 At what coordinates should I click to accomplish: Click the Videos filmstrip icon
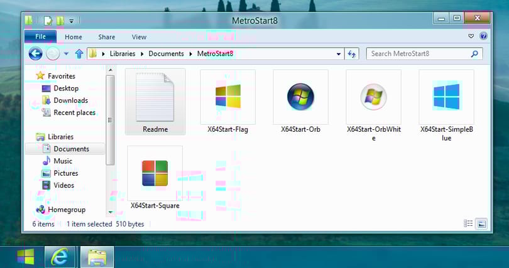coord(47,185)
